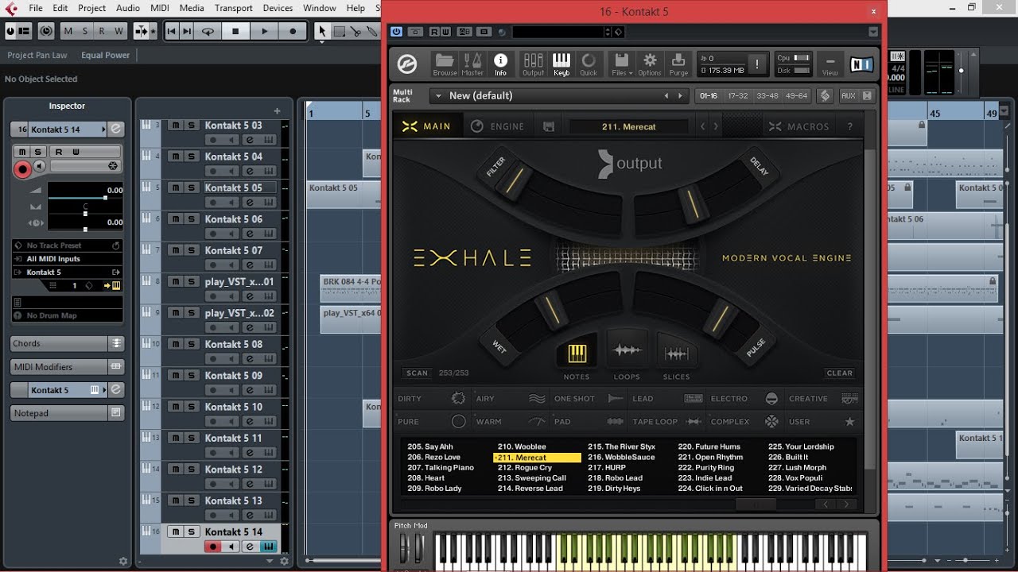This screenshot has height=572, width=1018.
Task: Open the Kontakt Browse panel
Action: [x=445, y=64]
